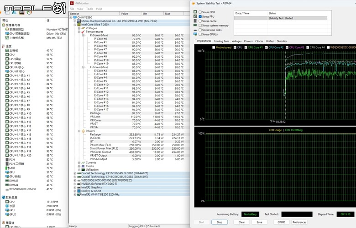Screen dimensions: 356x228
Task: Click the AIDA64 flame title icon
Action: [194, 3]
